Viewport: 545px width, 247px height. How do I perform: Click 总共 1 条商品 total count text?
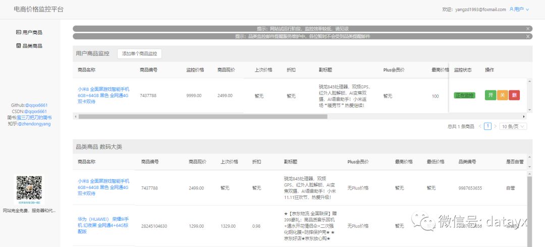tap(461, 127)
